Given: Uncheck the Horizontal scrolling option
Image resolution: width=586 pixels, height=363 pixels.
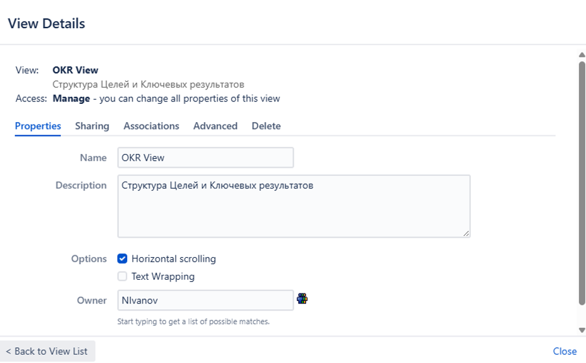Looking at the screenshot, I should (122, 258).
